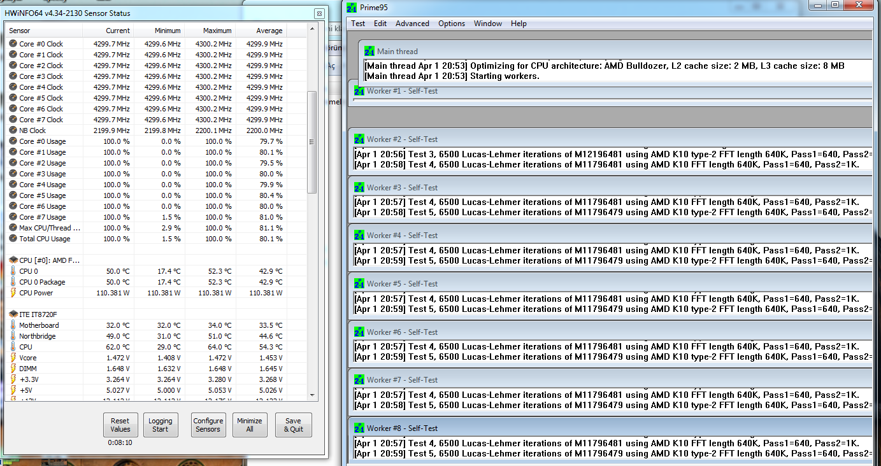Click the 'Starting workers.' log line

pyautogui.click(x=452, y=76)
